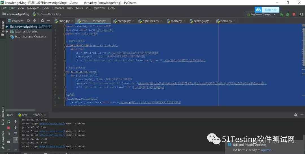Image resolution: width=305 pixels, height=154 pixels.
Task: Open the VCS menu
Action: point(88,8)
